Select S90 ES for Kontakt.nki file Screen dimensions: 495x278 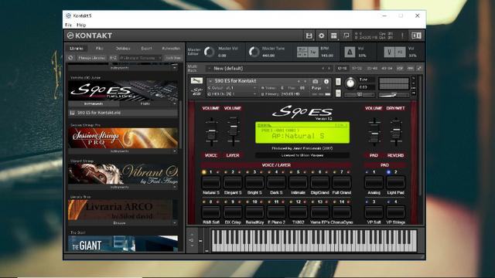pyautogui.click(x=123, y=113)
